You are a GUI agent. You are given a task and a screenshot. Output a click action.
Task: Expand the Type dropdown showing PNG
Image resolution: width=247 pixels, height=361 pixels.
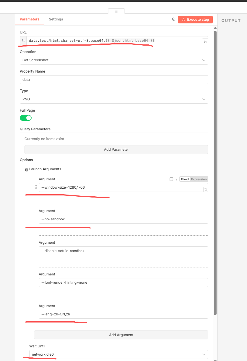[x=114, y=99]
